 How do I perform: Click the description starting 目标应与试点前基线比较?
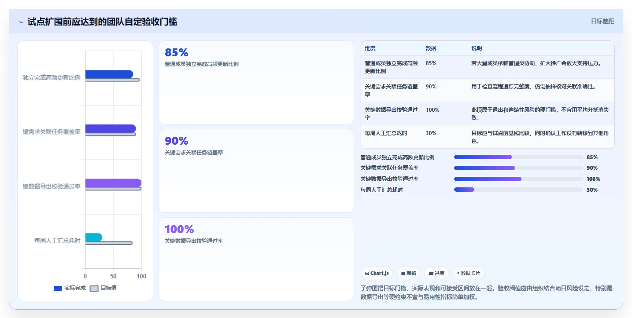(x=540, y=137)
